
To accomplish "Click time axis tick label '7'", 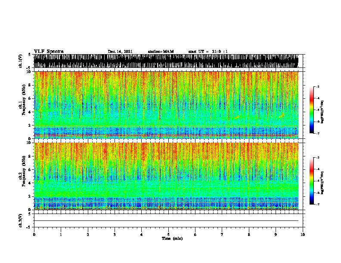I will tap(222, 234).
